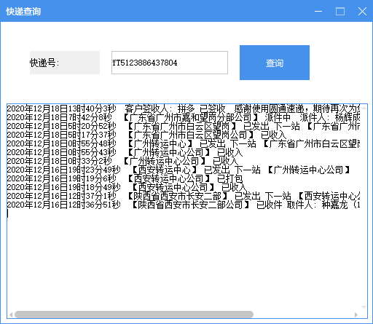Select the 13时40分3秒 signed-for record line
This screenshot has height=324, width=373.
coord(184,108)
